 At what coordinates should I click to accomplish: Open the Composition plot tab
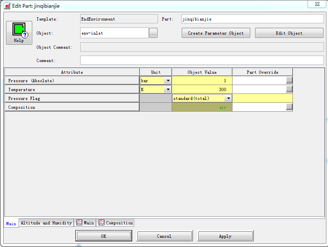[x=116, y=223]
